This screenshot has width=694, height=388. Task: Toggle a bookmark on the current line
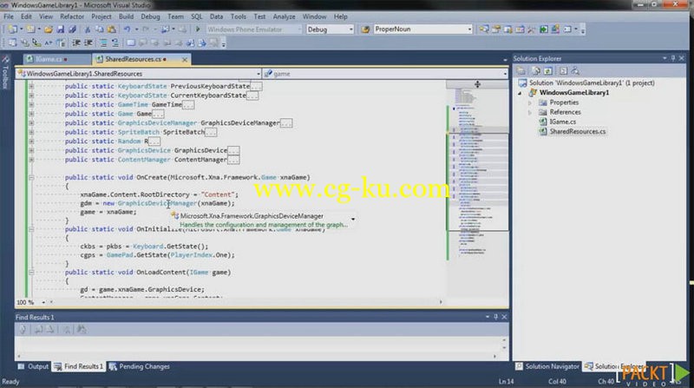(x=131, y=43)
